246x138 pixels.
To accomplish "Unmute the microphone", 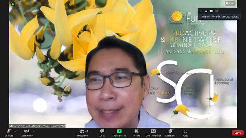I will (x=9, y=133).
